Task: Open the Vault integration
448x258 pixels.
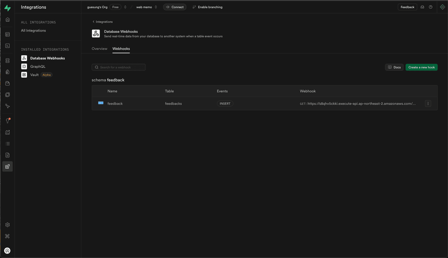Action: click(34, 75)
